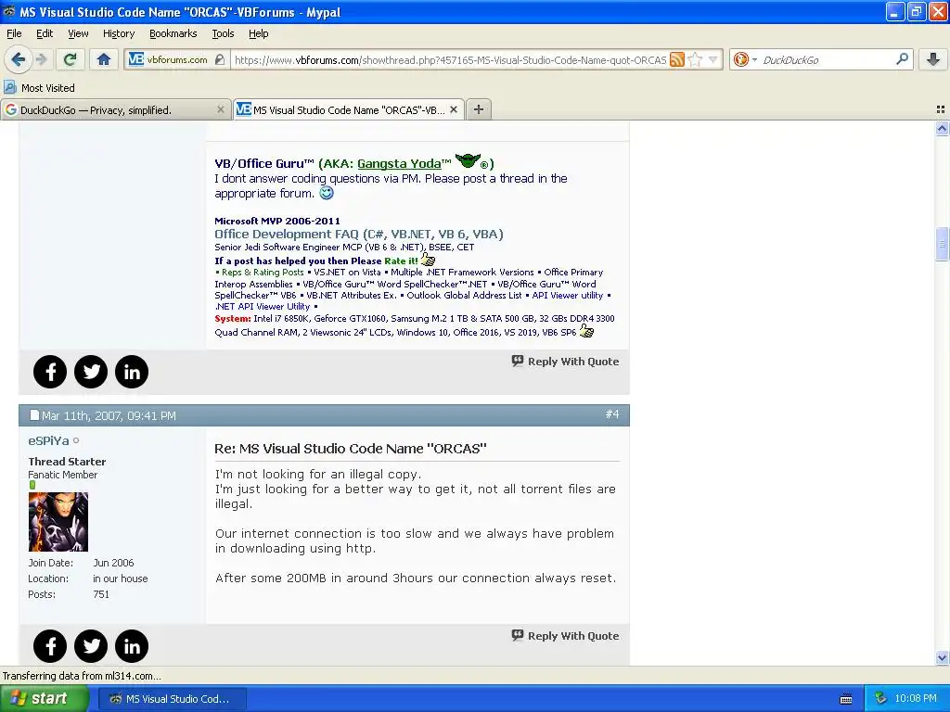This screenshot has height=712, width=950.
Task: Select MS Visual Studio taskbar button
Action: [172, 699]
